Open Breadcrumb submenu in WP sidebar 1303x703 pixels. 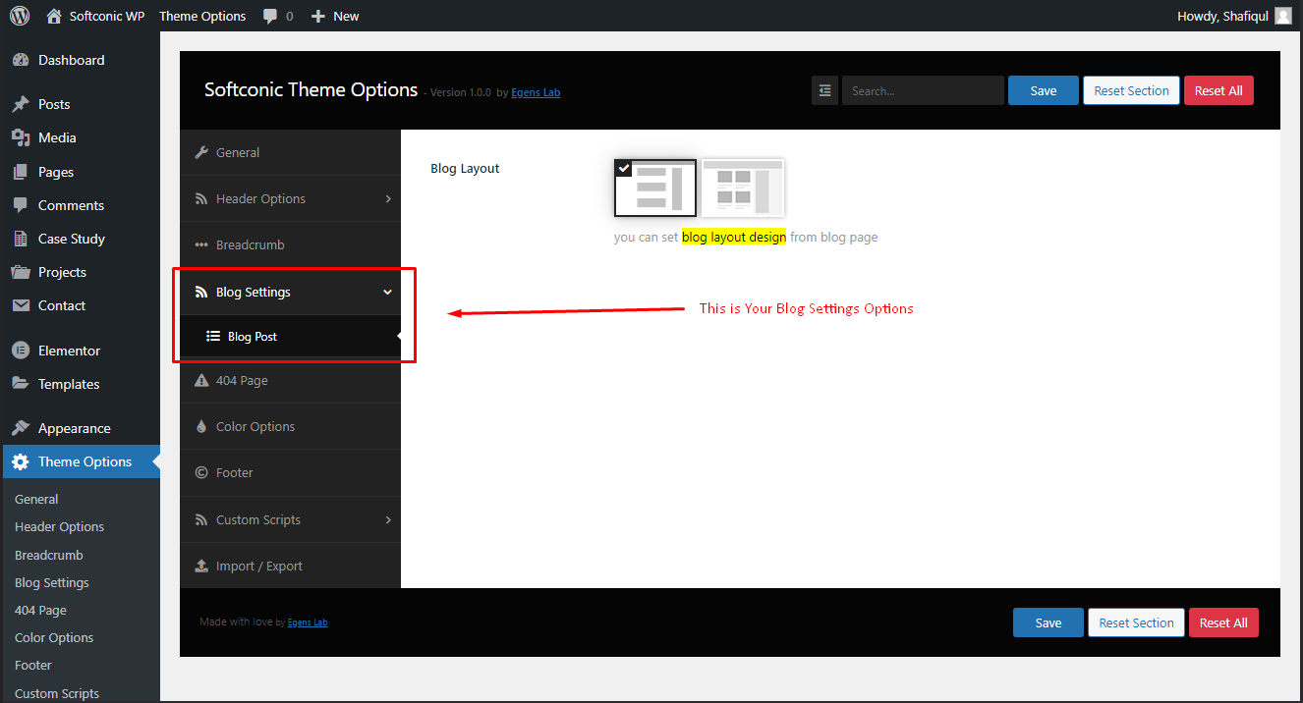49,555
